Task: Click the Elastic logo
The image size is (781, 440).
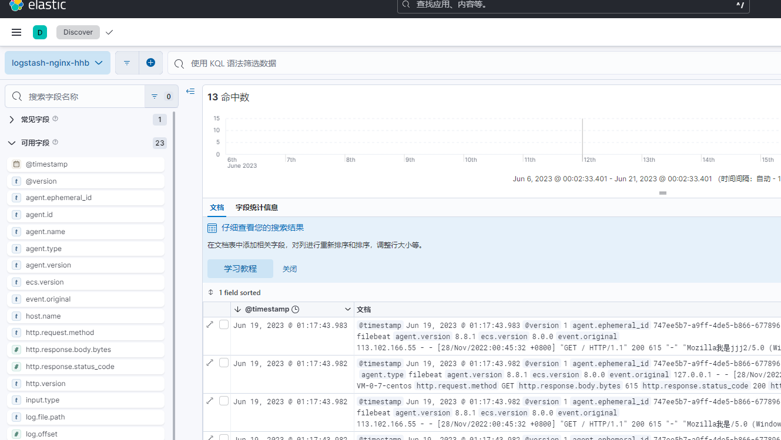Action: point(38,5)
